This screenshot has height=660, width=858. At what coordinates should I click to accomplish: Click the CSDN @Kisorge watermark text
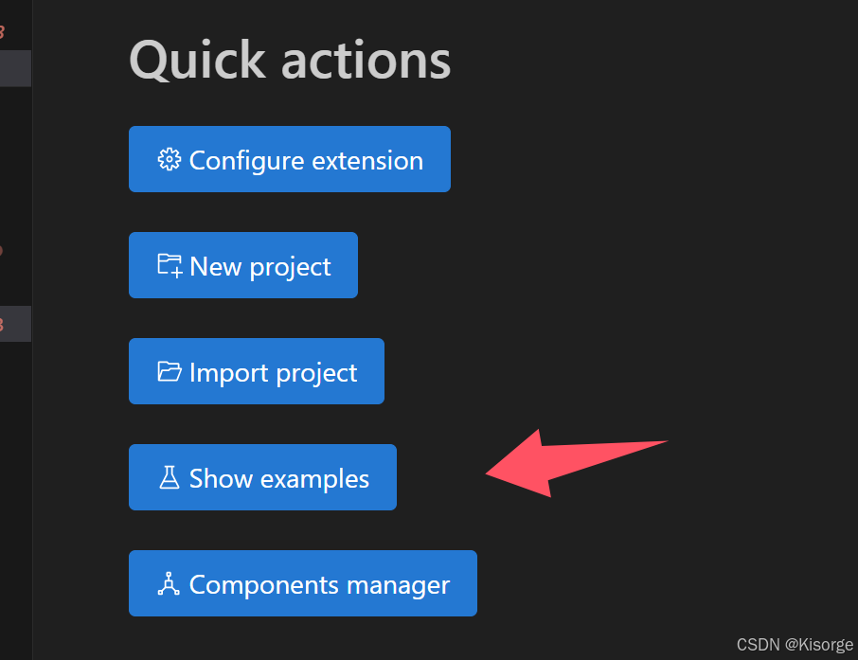[x=795, y=645]
